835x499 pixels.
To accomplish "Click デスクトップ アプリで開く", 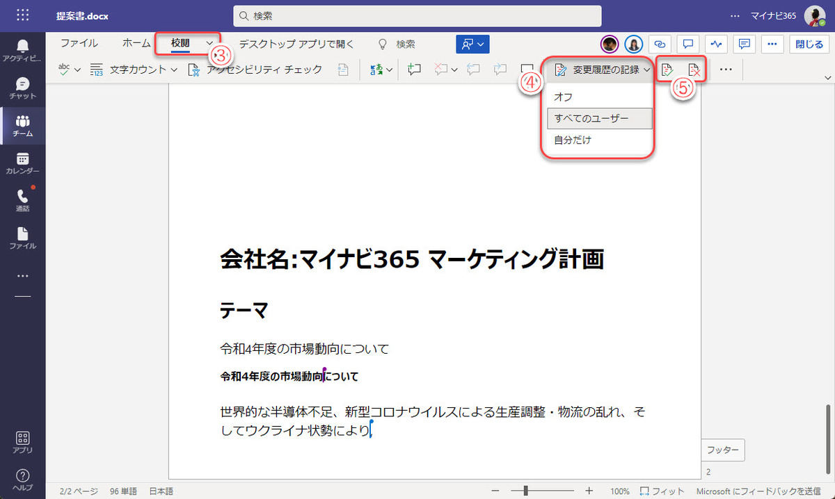I will [296, 44].
